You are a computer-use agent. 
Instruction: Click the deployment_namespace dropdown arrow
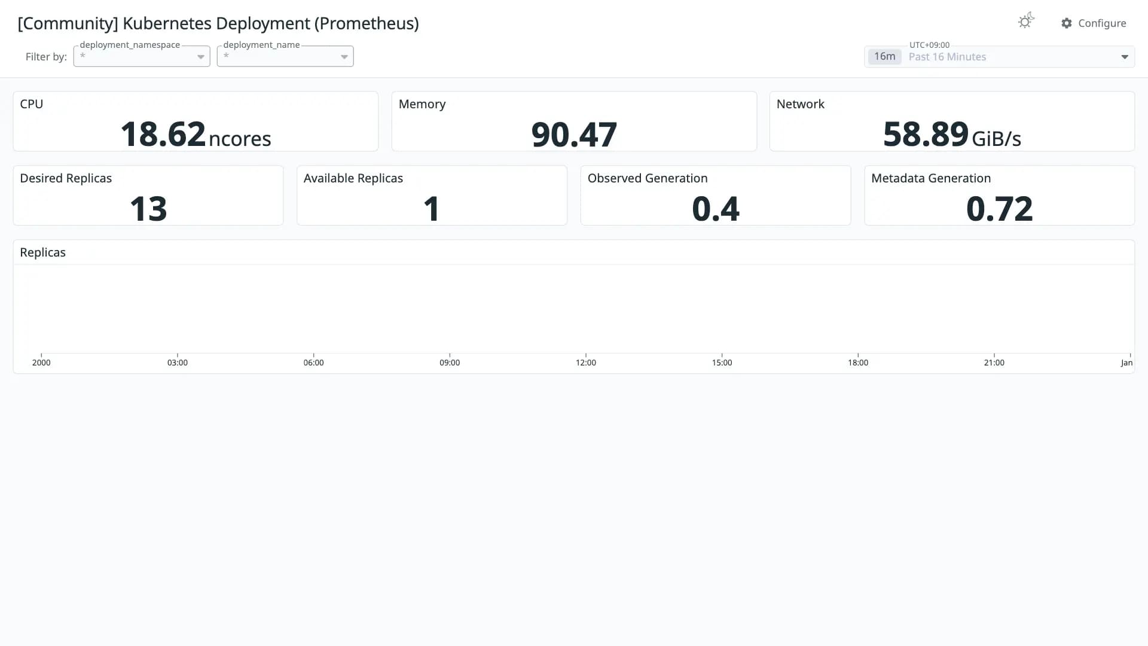click(x=201, y=57)
